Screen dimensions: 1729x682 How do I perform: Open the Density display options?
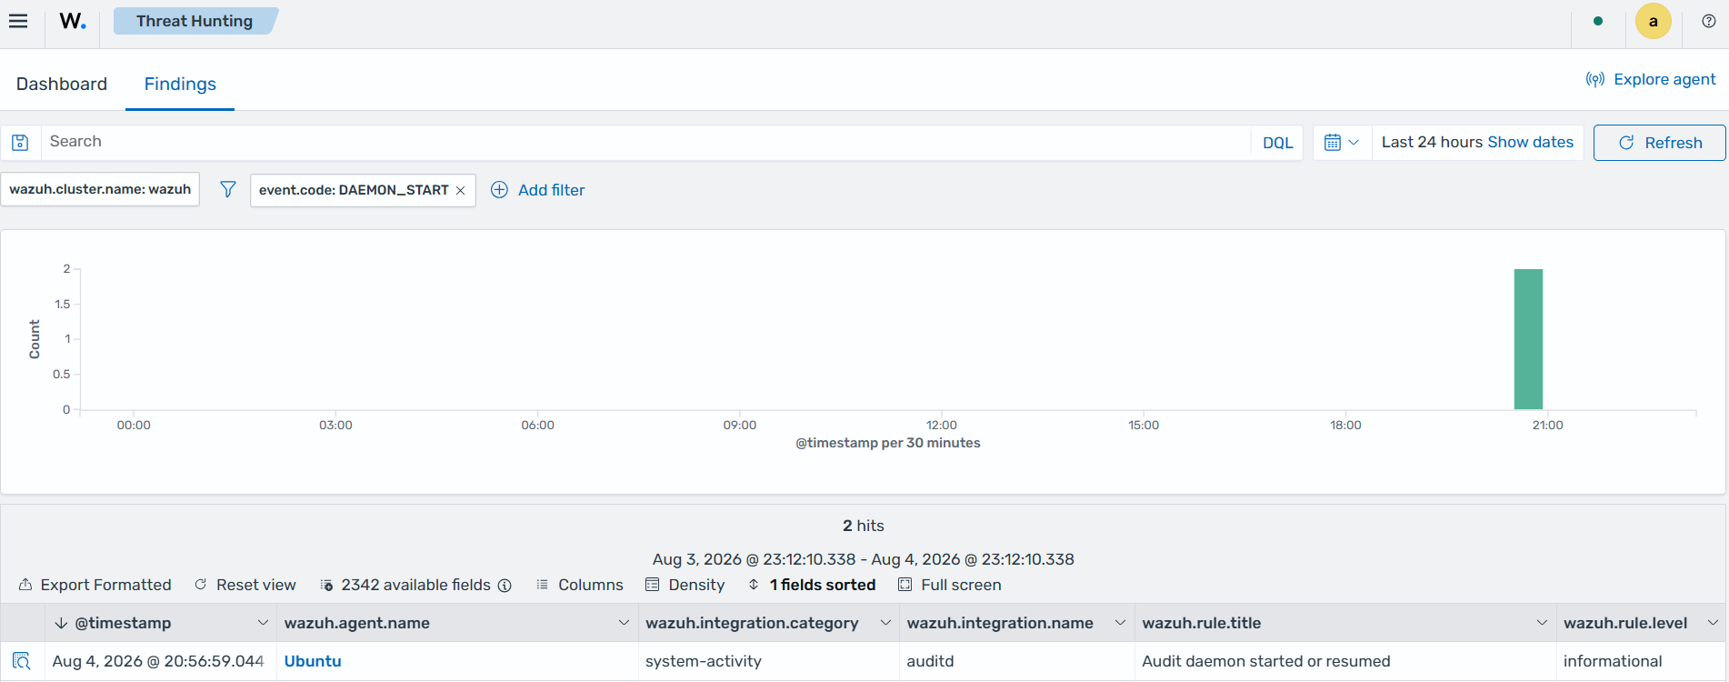tap(685, 585)
